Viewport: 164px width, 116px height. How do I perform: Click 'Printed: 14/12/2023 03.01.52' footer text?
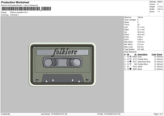pyautogui.click(x=109, y=114)
